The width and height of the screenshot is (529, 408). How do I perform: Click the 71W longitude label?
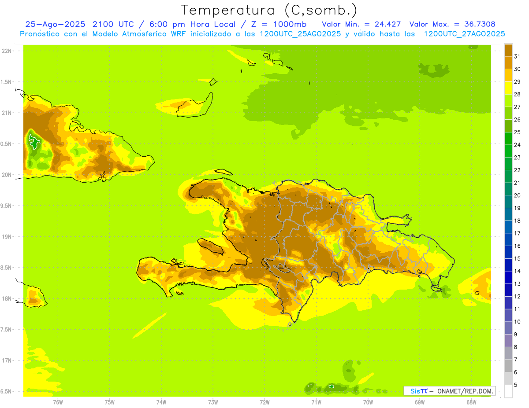click(x=316, y=402)
